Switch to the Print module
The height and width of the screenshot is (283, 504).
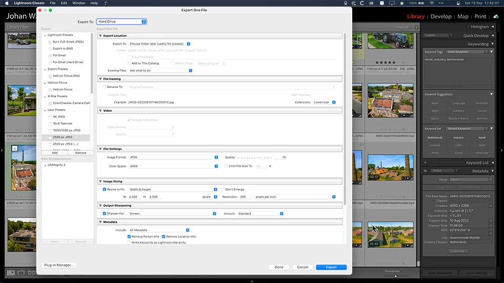click(480, 16)
